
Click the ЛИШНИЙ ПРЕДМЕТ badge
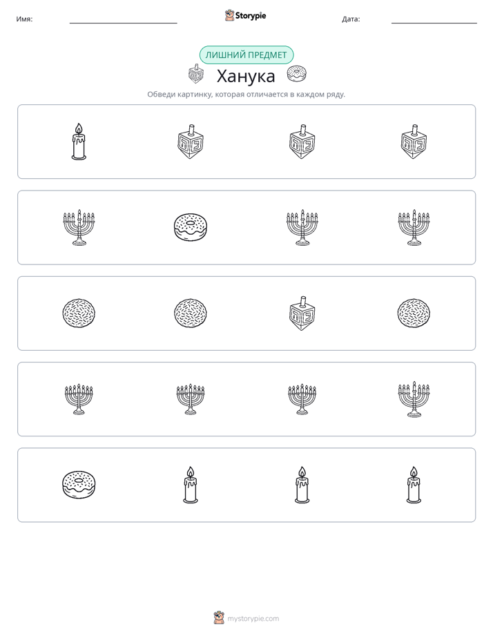point(246,55)
